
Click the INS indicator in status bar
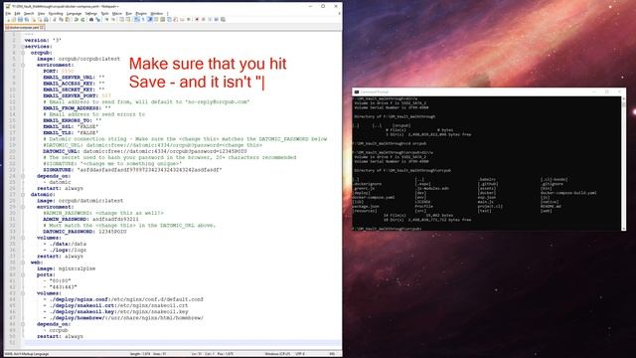pyautogui.click(x=332, y=354)
